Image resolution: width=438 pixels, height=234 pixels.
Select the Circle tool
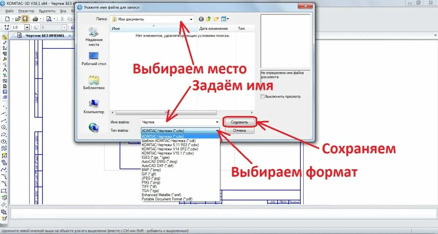tap(4, 127)
